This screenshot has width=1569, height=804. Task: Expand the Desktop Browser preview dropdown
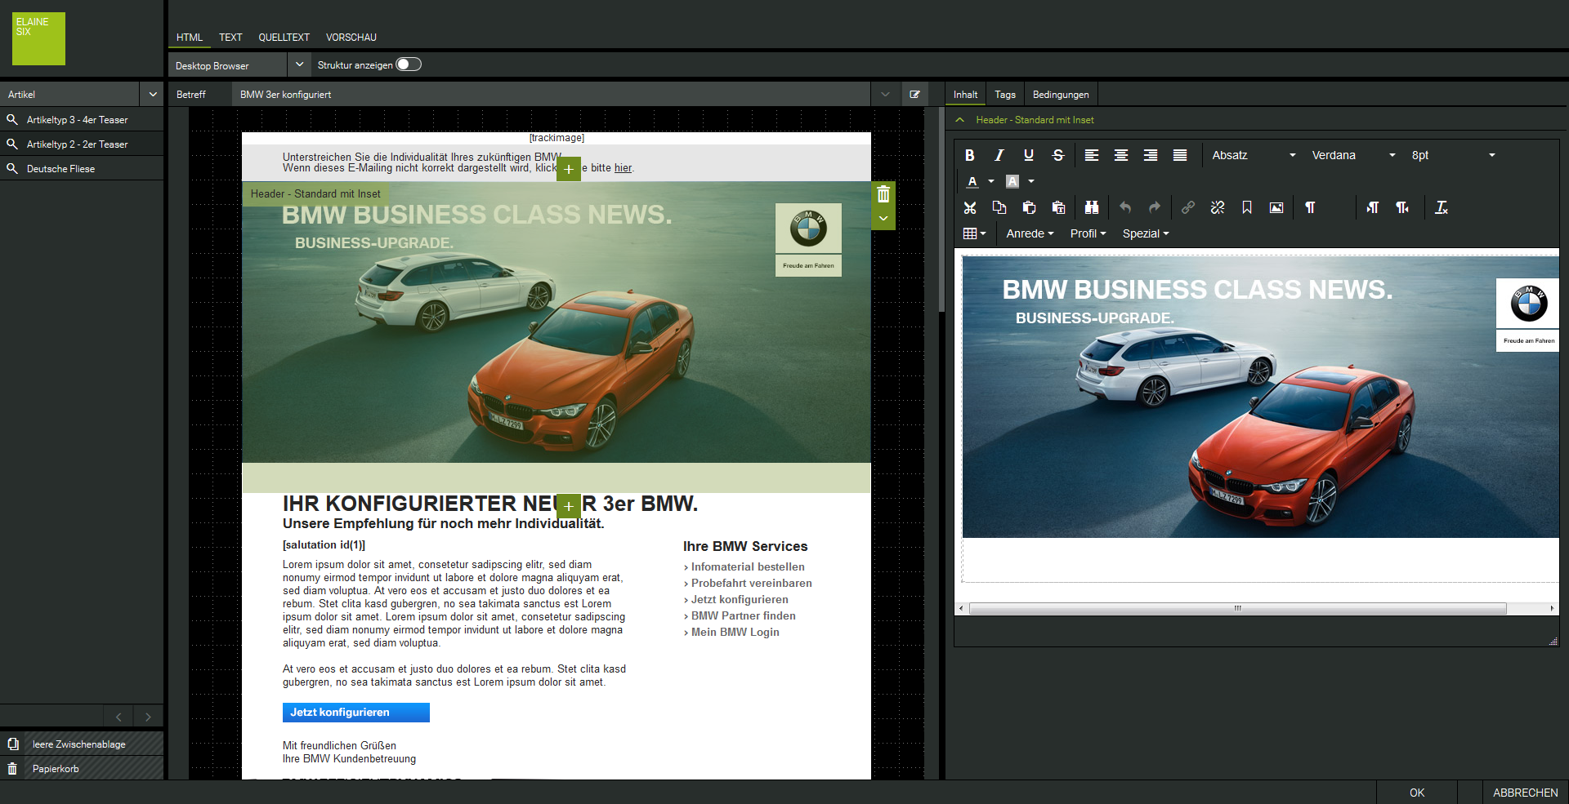point(299,64)
